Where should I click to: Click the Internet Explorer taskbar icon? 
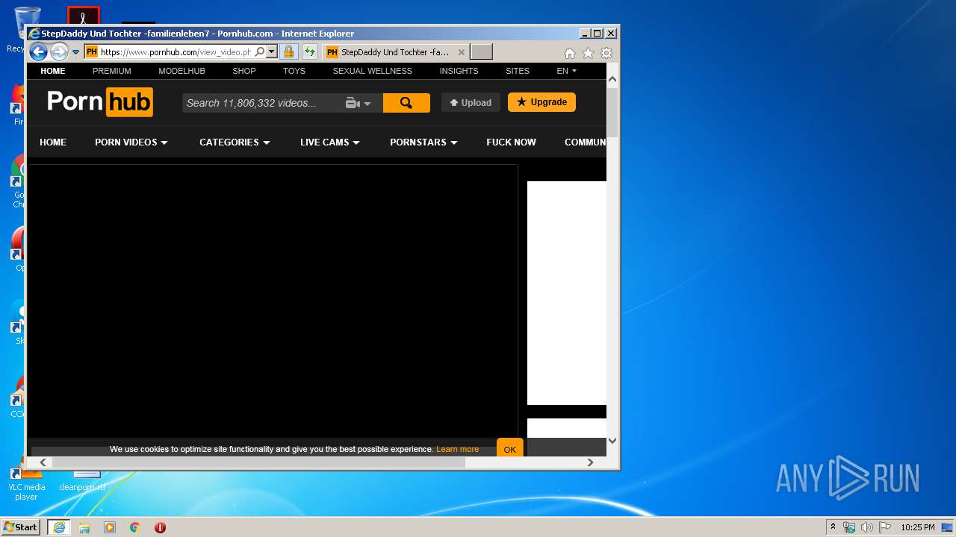point(59,527)
